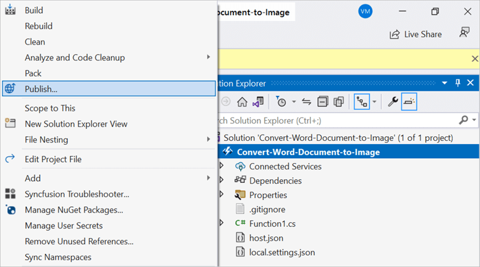Open Syncfusion Troubleshooter...
Screen dimensions: 480x267
click(x=77, y=194)
